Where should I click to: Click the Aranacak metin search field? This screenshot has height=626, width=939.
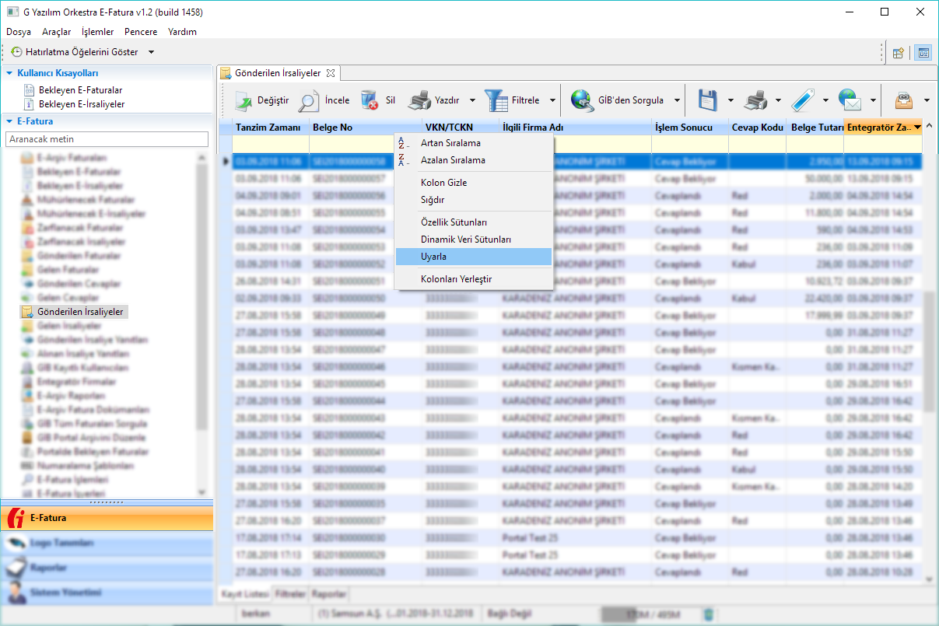(107, 139)
